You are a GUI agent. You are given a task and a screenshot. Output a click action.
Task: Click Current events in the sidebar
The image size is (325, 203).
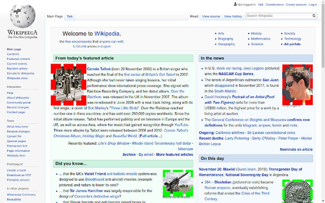pyautogui.click(x=18, y=64)
